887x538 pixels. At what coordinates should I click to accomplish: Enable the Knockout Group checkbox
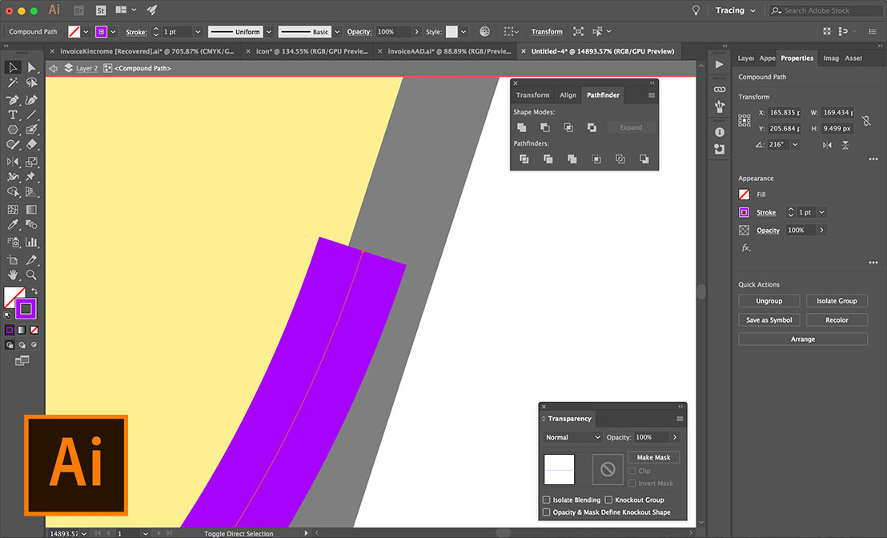[608, 500]
